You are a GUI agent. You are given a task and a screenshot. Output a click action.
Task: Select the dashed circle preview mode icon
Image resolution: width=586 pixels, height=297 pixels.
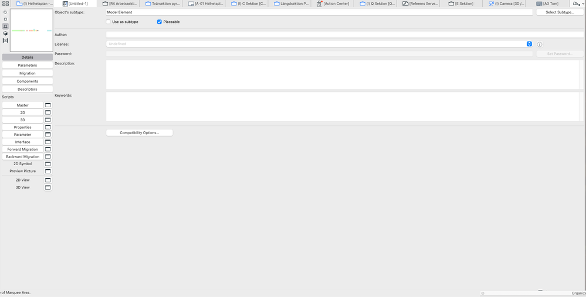[x=5, y=12]
